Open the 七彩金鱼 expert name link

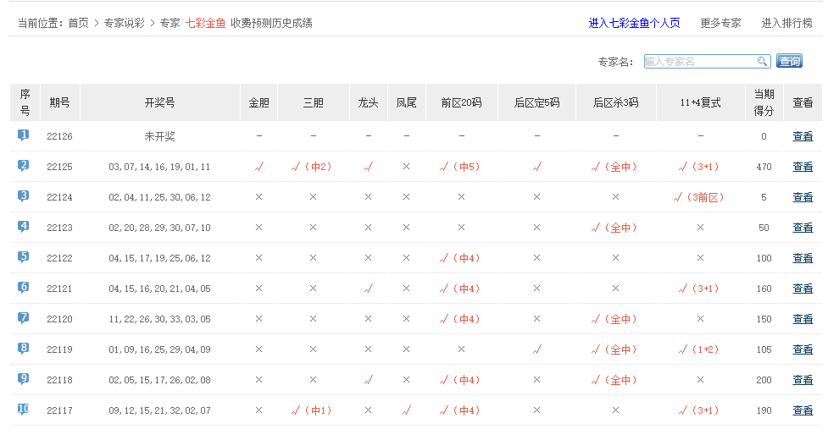(x=205, y=23)
